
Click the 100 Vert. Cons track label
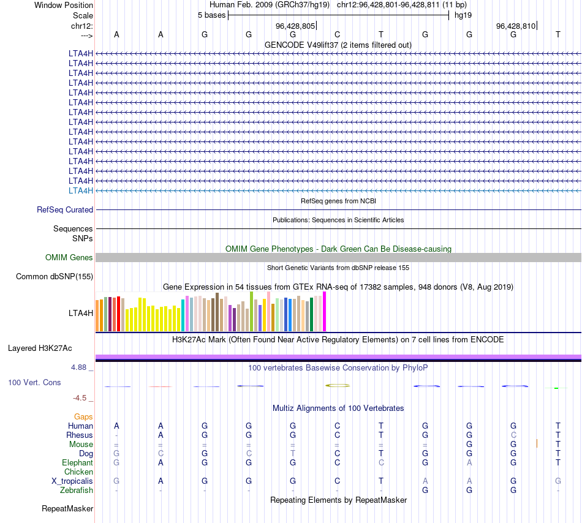34,382
